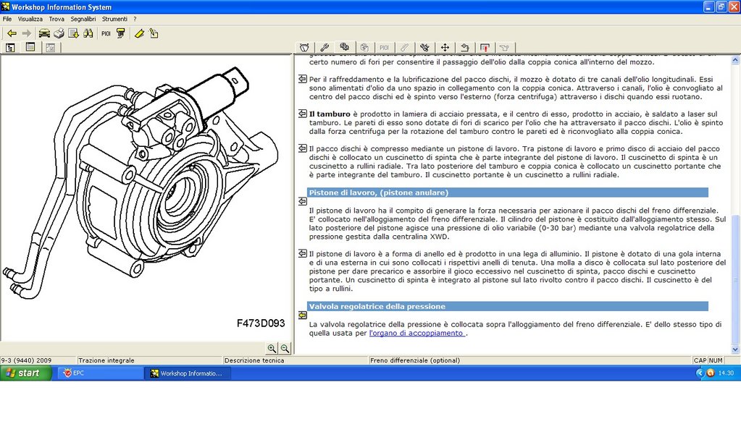This screenshot has width=741, height=445.
Task: Select the gears technical description tab
Action: (344, 47)
